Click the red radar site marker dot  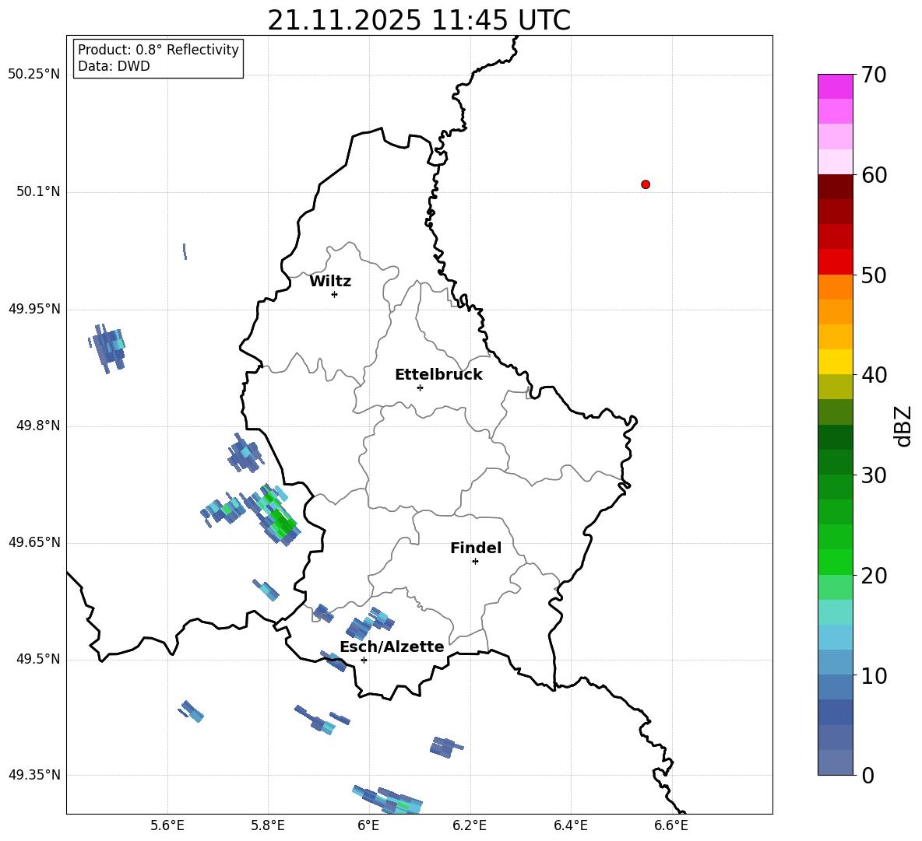[x=645, y=184]
